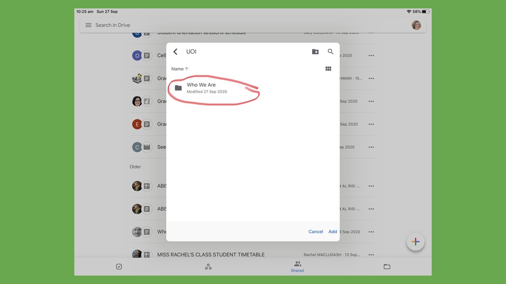506x284 pixels.
Task: Open the Who We Are folder
Action: pos(201,88)
